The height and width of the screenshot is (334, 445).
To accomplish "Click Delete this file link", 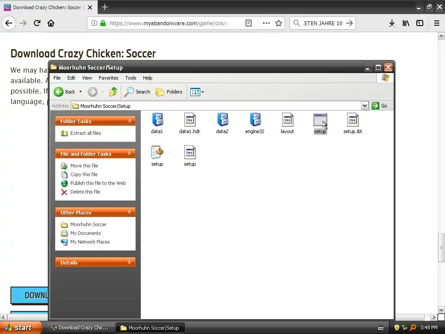I will click(x=85, y=192).
